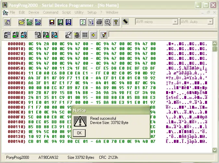Viewport: 219px width, 163px height.
Task: Open the File menu
Action: point(12,12)
